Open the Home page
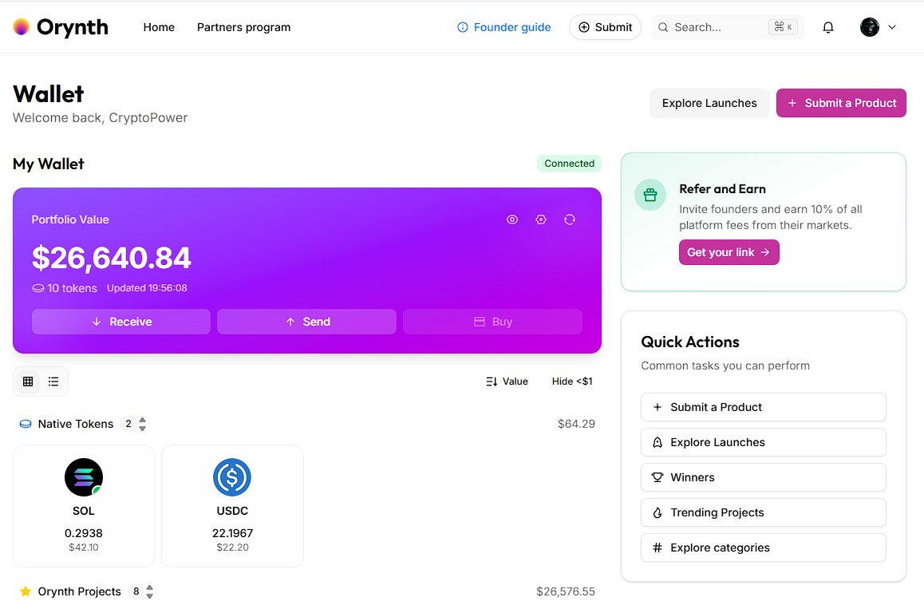 (x=159, y=27)
